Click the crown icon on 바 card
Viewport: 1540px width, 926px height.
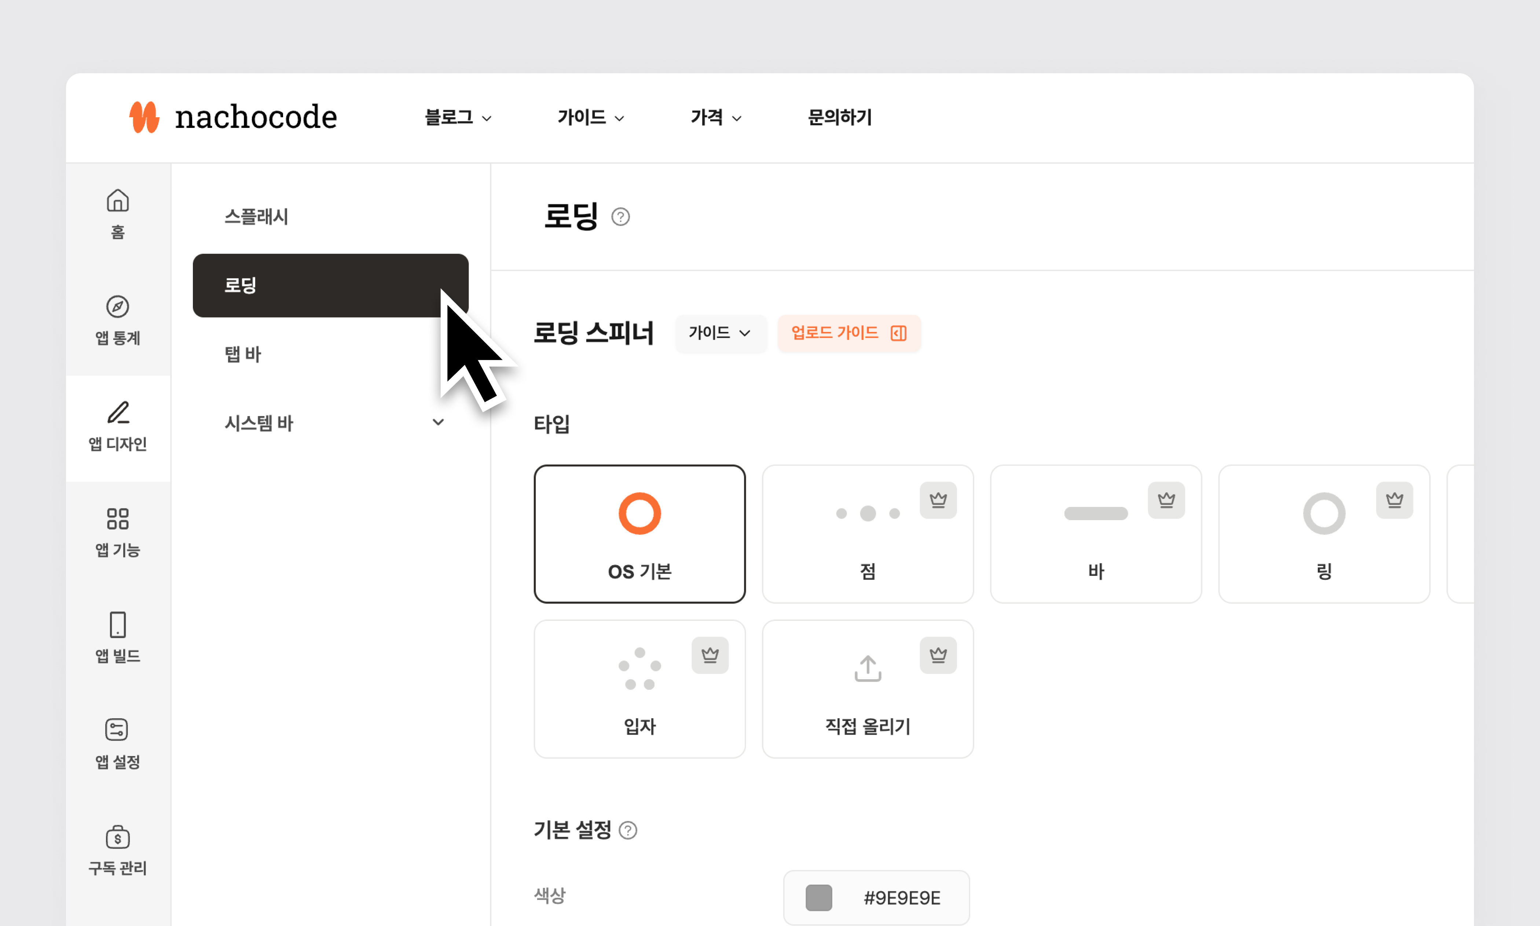(x=1166, y=500)
